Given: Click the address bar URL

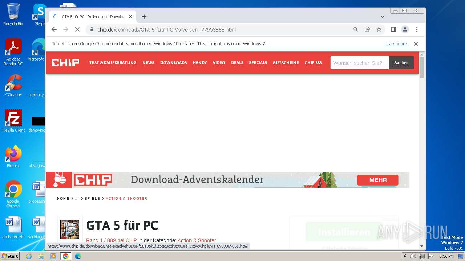Looking at the screenshot, I should point(166,30).
